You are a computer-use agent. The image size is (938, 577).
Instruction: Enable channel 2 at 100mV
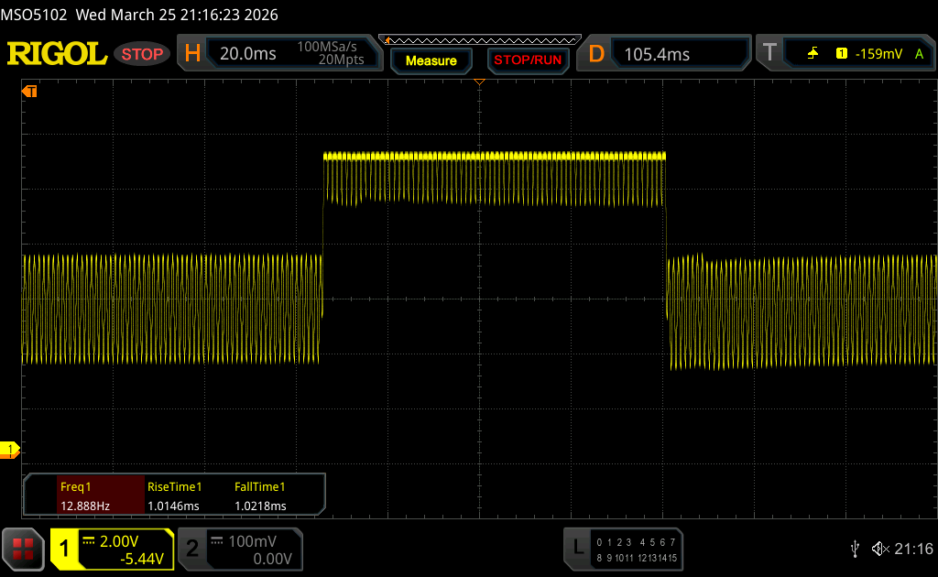[x=240, y=549]
